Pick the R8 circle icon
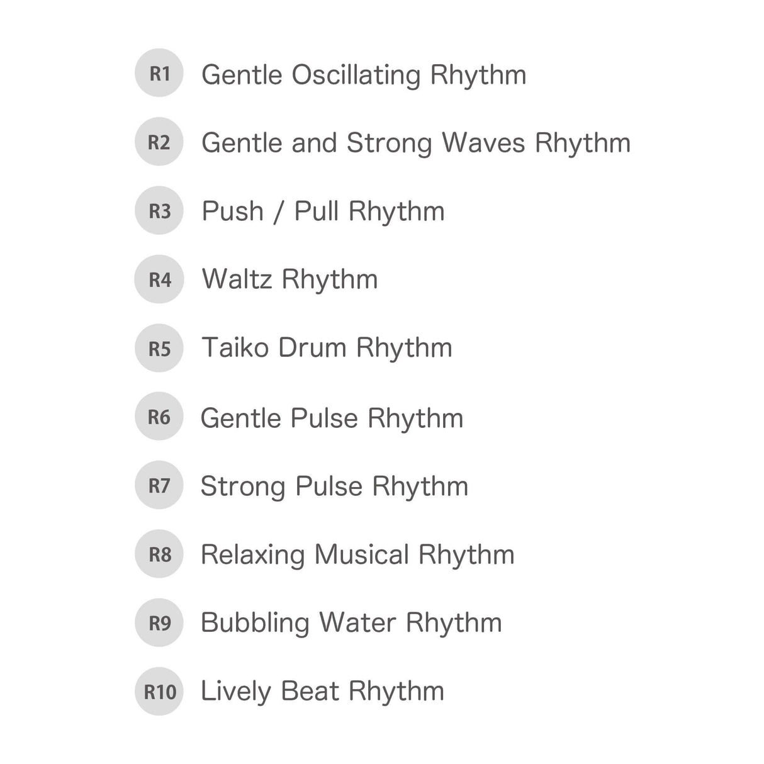 tap(159, 554)
